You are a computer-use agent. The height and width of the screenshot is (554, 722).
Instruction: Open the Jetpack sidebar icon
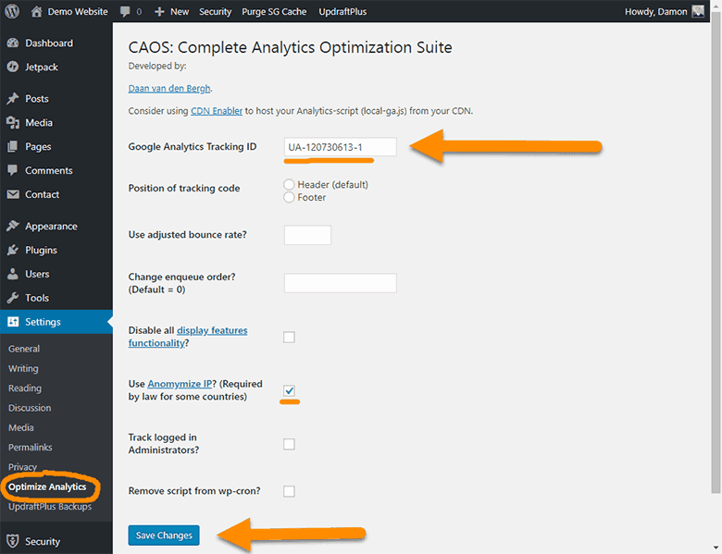[x=13, y=67]
